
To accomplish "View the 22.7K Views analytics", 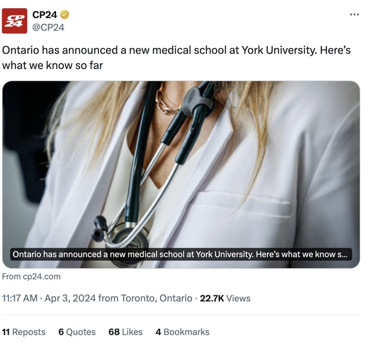I will coord(225,298).
